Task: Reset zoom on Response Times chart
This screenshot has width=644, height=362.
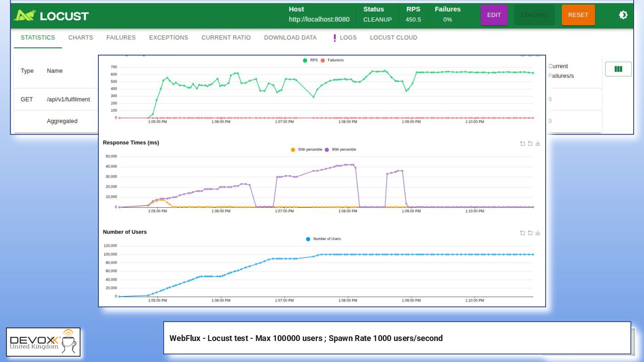Action: click(530, 143)
